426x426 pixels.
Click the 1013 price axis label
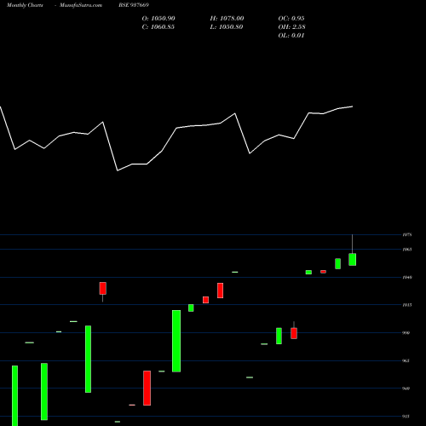[x=407, y=305]
